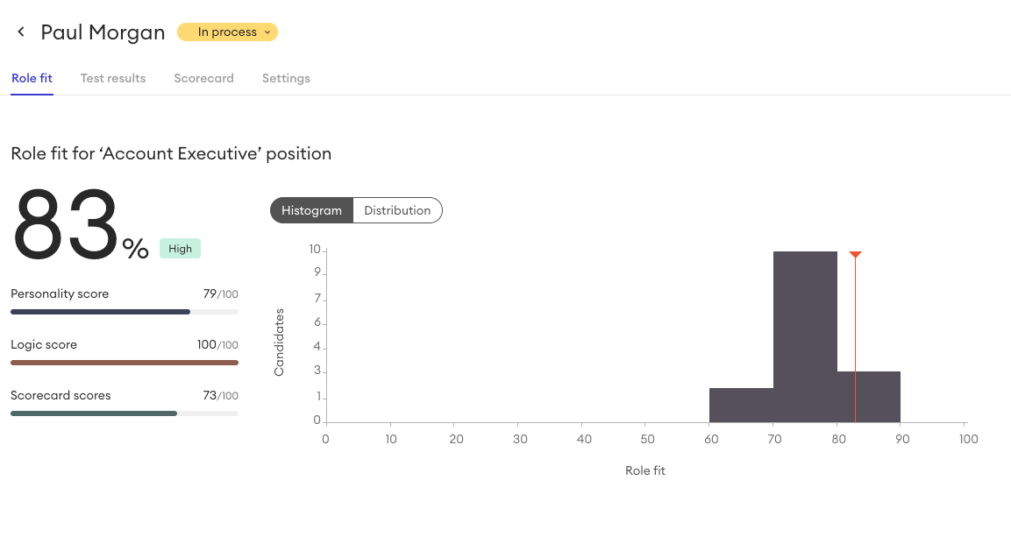Screen dimensions: 1011x551
Task: Switch to Histogram view
Action: click(x=311, y=210)
